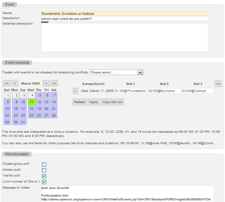The width and height of the screenshot is (225, 202).
Task: Choose March 19 in calendar
Action: coord(39,109)
